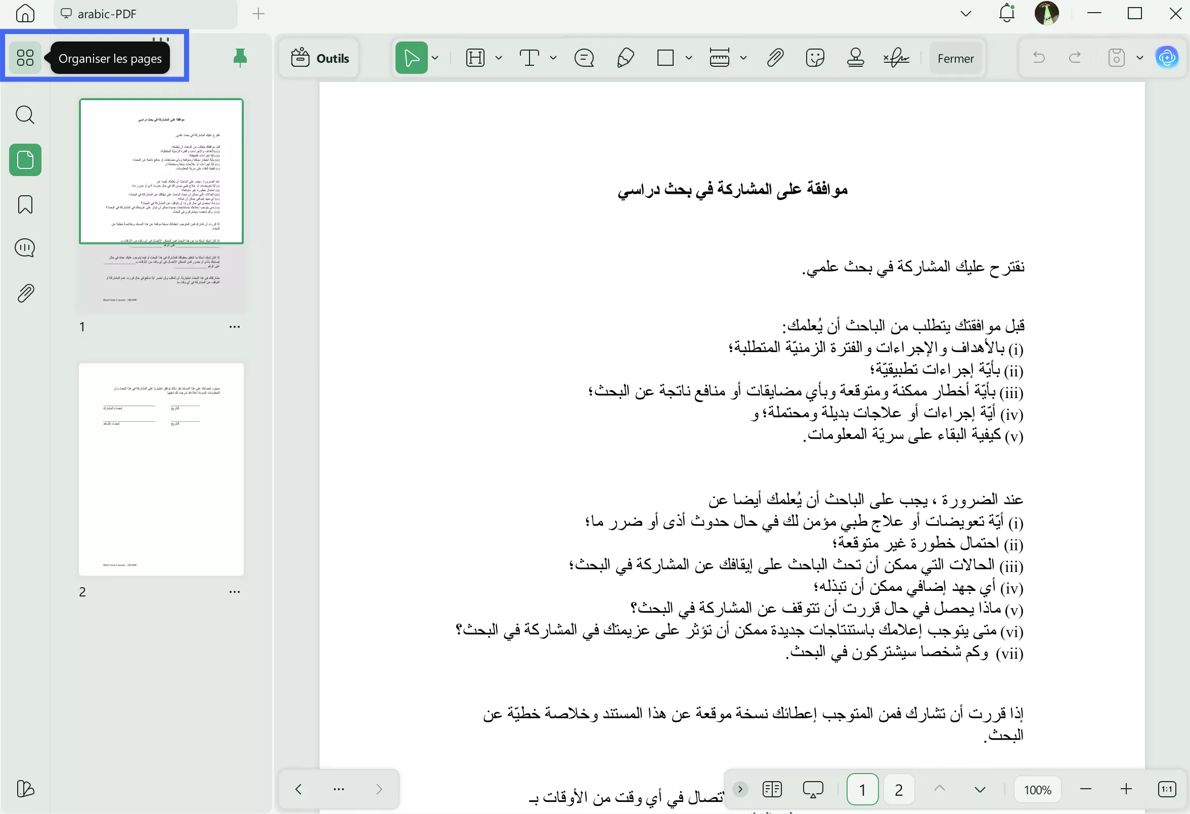
Task: Switch to the arabic-PDF tab
Action: (107, 14)
